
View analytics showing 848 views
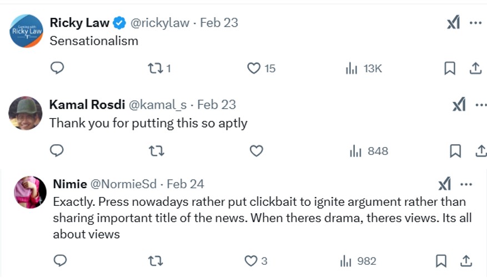369,151
